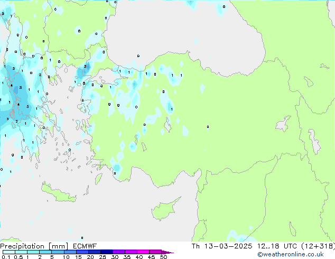Viewport: 335px width, 259px height.
Task: Select the 5–10 mm legend color box
Action: [58, 252]
